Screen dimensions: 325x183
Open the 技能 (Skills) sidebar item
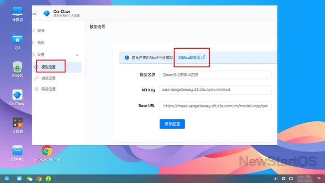click(x=41, y=42)
